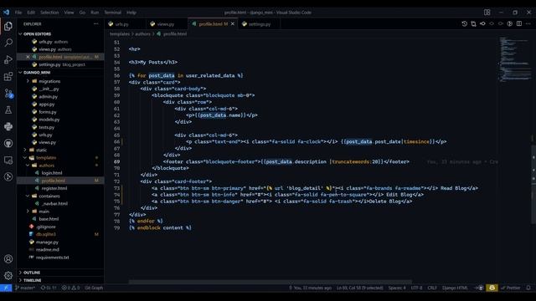536x301 pixels.
Task: Expand the TIMELINE section
Action: (32, 280)
